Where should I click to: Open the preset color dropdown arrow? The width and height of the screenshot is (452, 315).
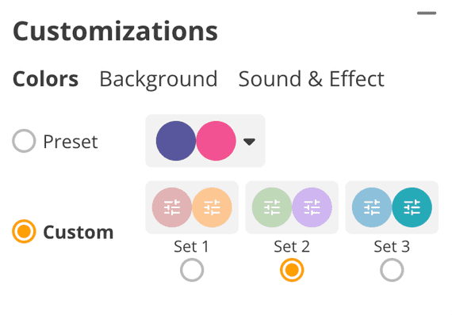pyautogui.click(x=249, y=142)
